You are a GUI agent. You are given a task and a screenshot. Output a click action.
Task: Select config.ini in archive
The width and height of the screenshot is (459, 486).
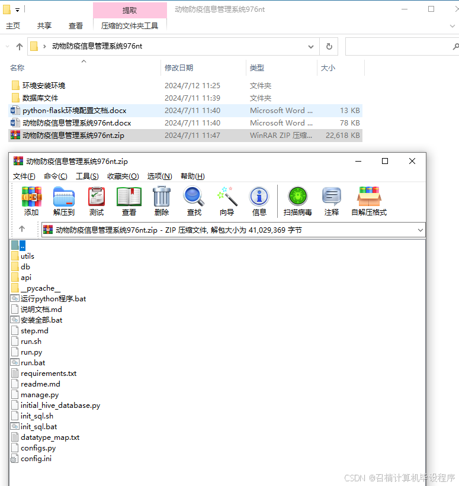pos(31,458)
